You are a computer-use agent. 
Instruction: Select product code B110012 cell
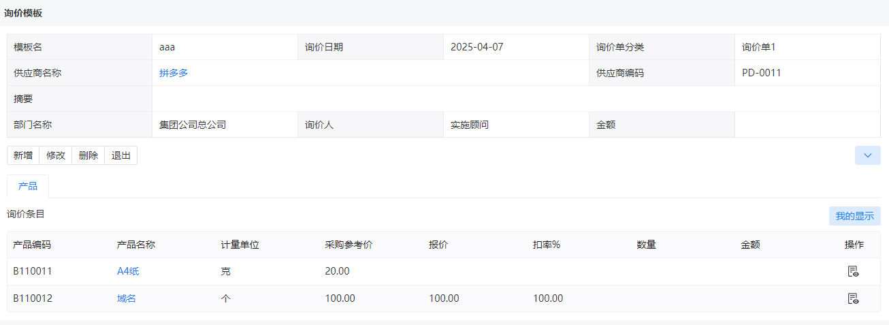[33, 298]
